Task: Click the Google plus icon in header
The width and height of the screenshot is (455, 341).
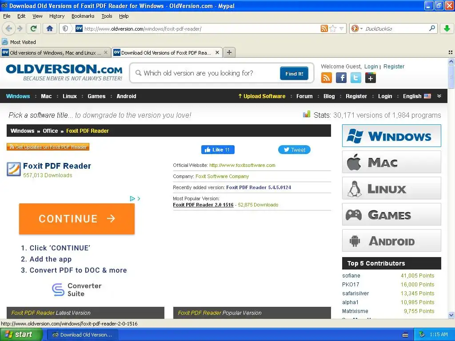Action: [370, 78]
